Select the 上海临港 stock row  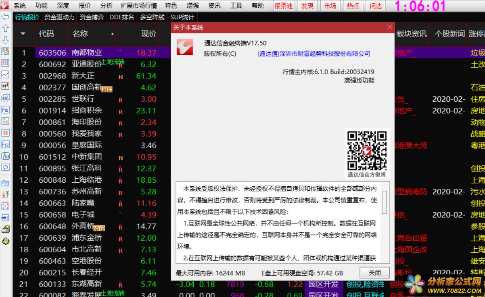(92, 180)
